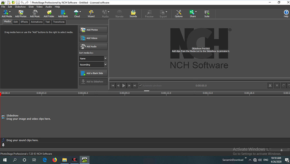This screenshot has width=290, height=164.
Task: Click the timeline ruler at 0:00:09.0
Action: click(x=124, y=93)
